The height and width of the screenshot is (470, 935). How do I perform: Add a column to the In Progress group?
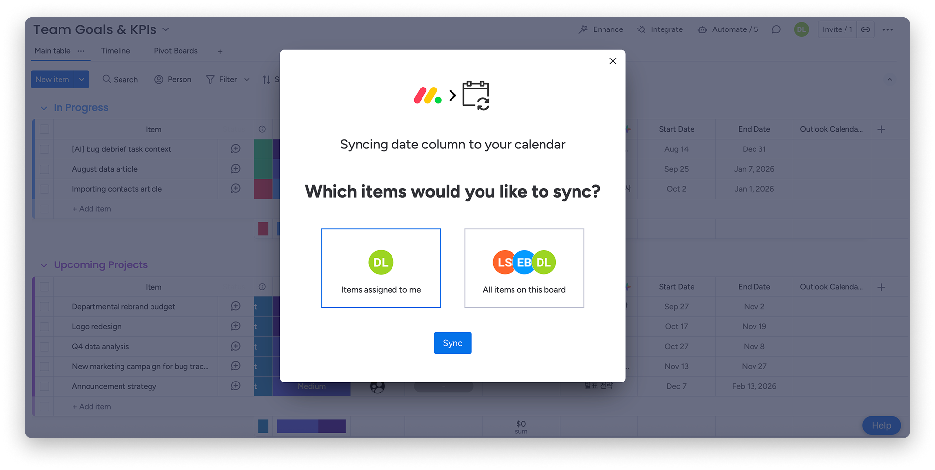pyautogui.click(x=881, y=129)
